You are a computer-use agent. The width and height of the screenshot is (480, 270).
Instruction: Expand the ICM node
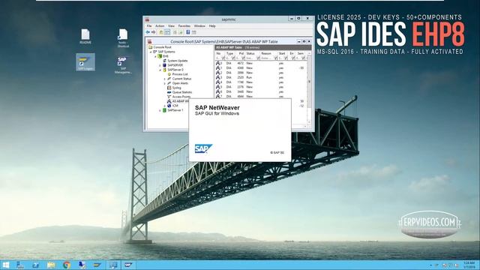pos(164,106)
